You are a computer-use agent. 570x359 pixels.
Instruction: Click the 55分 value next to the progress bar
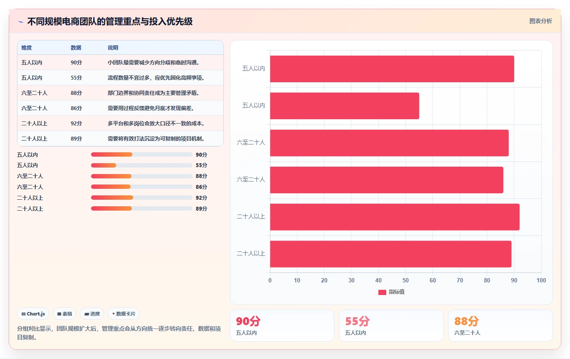(202, 165)
